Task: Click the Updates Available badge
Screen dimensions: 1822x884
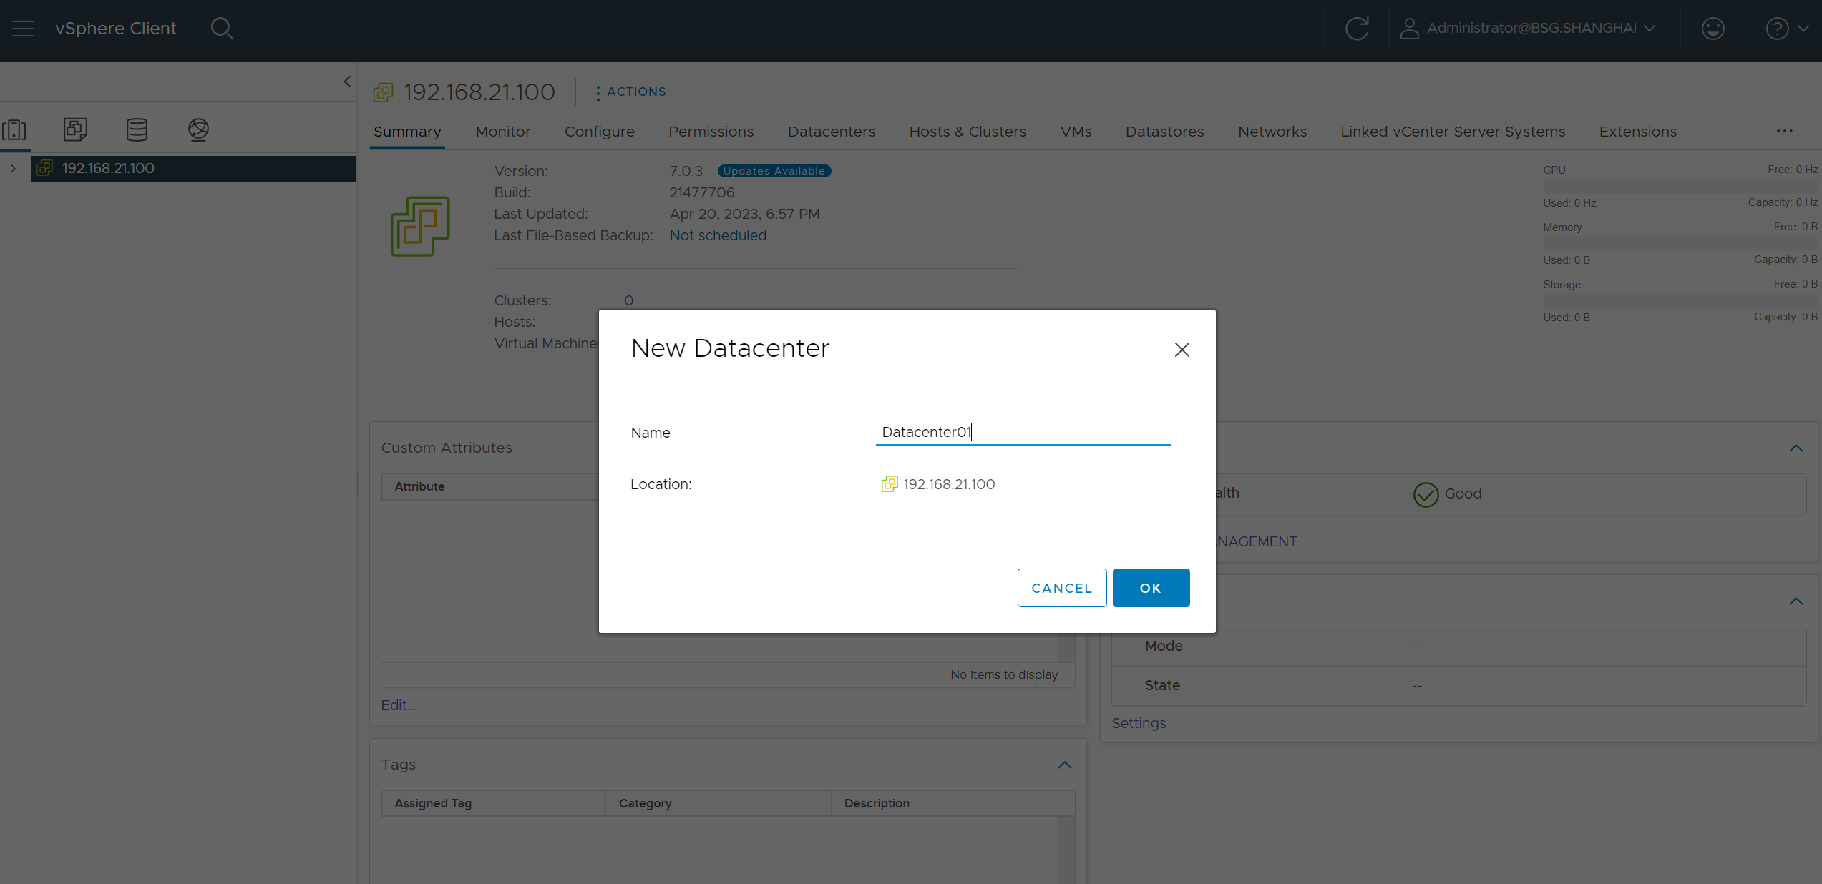Action: coord(774,171)
